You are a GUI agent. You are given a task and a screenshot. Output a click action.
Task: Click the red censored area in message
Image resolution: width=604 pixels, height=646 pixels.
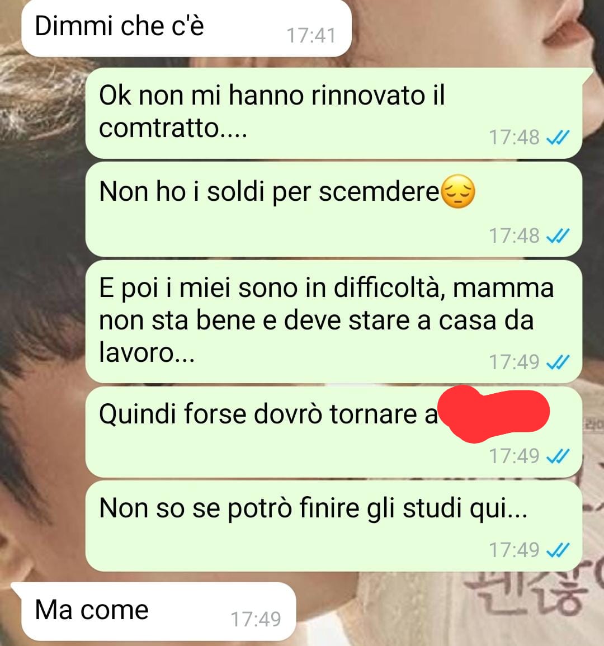tap(494, 413)
